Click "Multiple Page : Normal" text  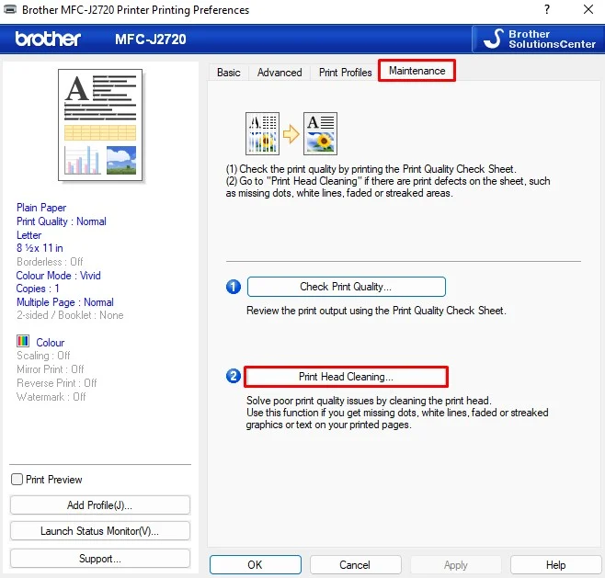point(64,302)
